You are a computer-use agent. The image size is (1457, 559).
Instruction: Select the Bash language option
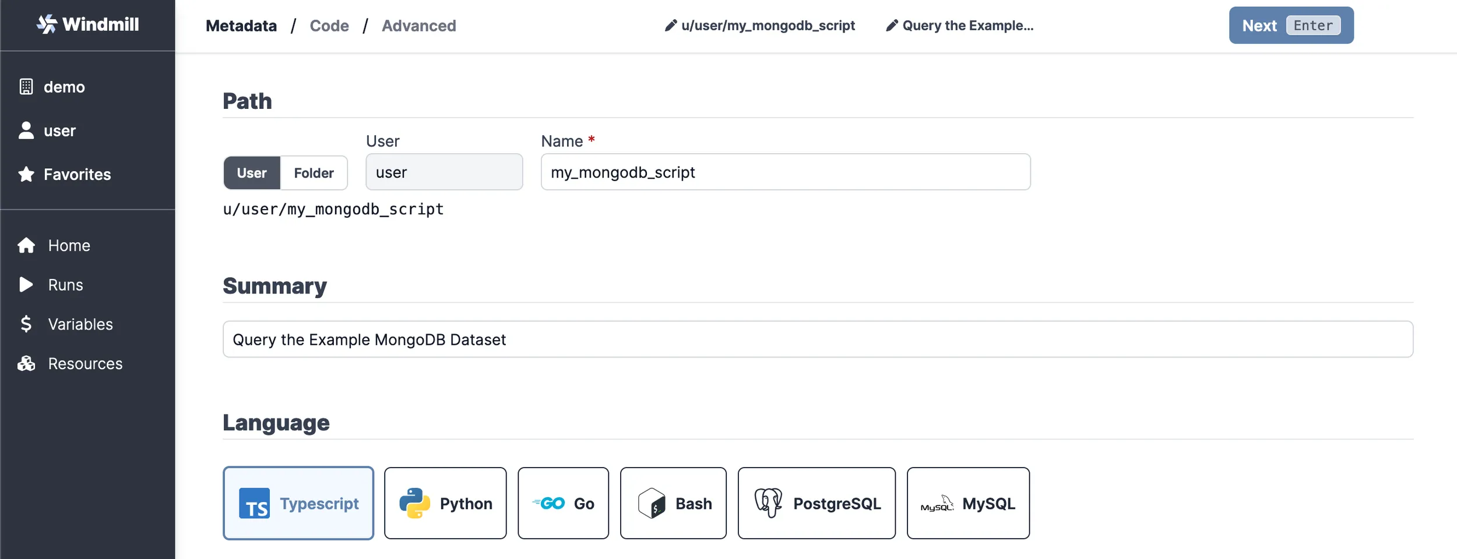tap(673, 503)
